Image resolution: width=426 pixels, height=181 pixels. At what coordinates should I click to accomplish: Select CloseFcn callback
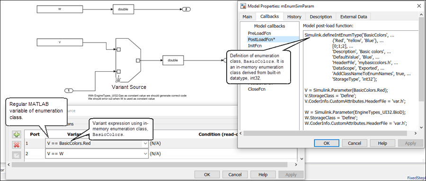pyautogui.click(x=257, y=89)
